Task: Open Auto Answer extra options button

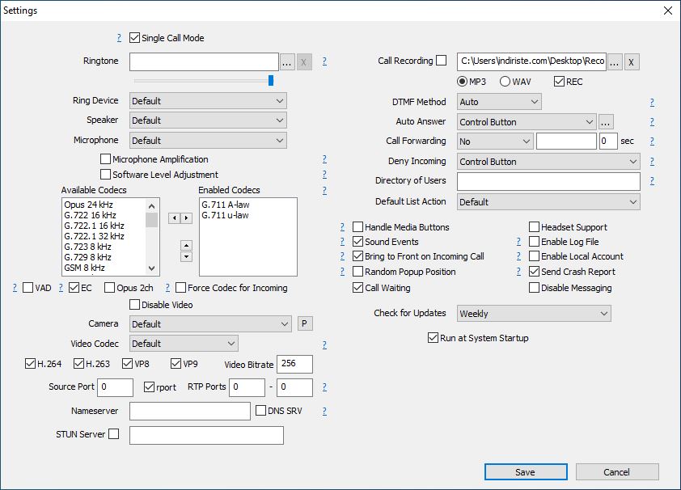Action: pos(606,122)
